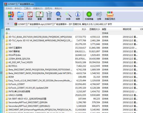This screenshot has width=143, height=113.
Task: Click folder icon of the 11 row
Action: point(7,44)
